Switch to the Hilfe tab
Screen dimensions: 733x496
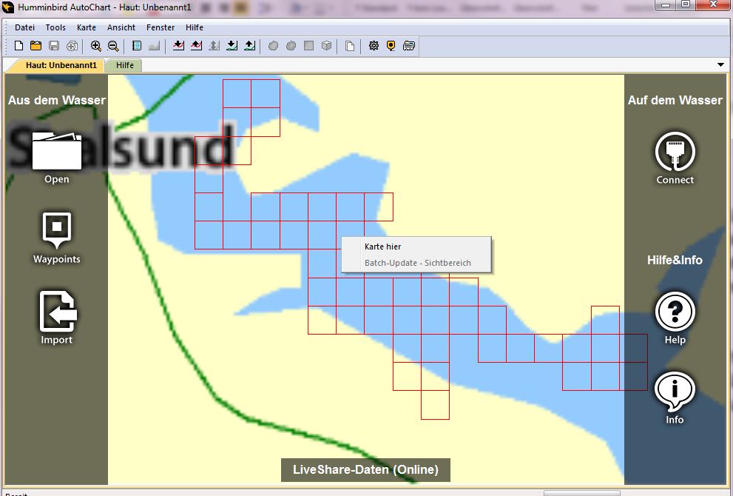pyautogui.click(x=125, y=65)
